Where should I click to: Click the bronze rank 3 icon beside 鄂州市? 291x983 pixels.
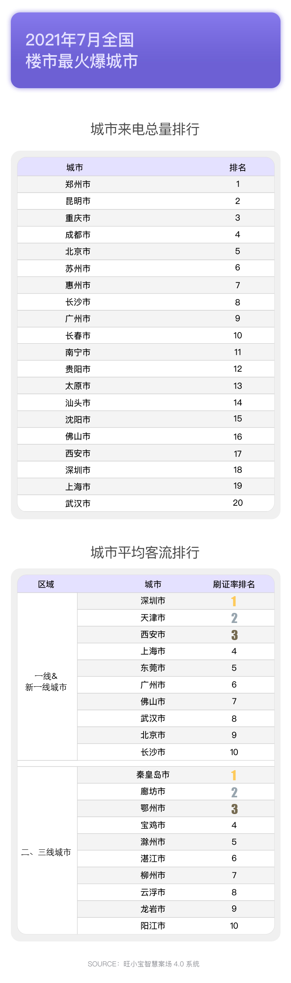(x=234, y=809)
